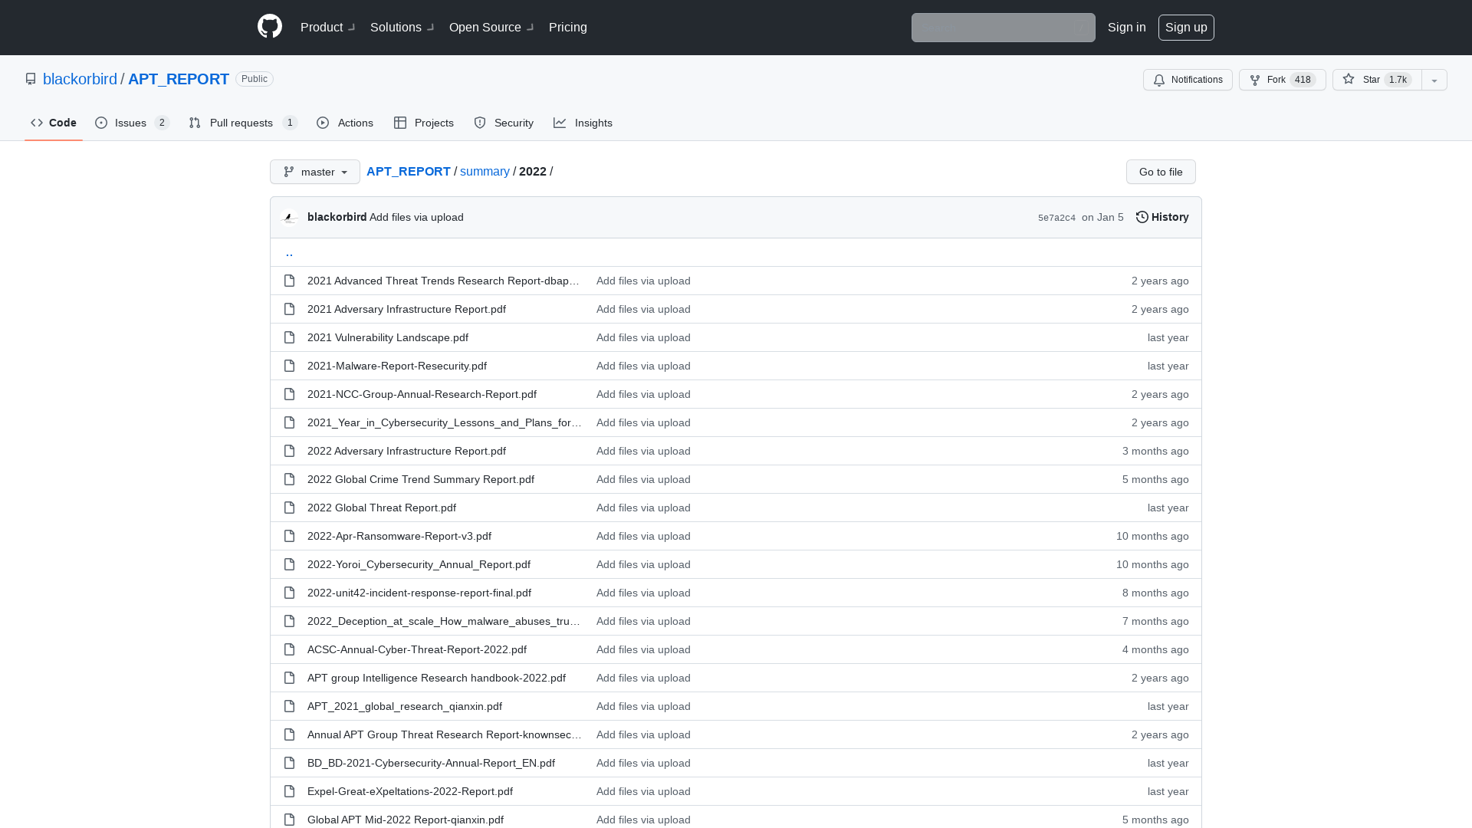This screenshot has width=1472, height=828.
Task: Switch to the Security tab
Action: tap(504, 123)
